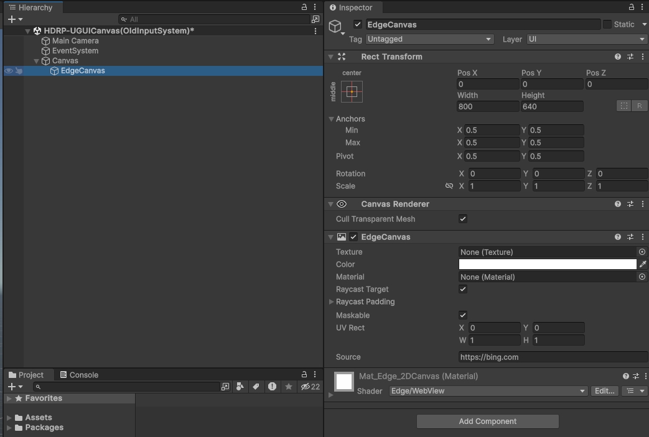Open the Untagged tag dropdown

click(429, 39)
